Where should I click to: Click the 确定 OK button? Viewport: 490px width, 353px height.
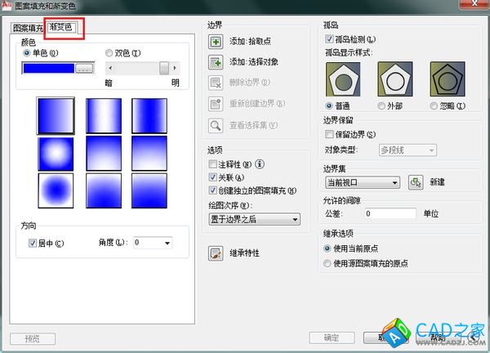[332, 337]
